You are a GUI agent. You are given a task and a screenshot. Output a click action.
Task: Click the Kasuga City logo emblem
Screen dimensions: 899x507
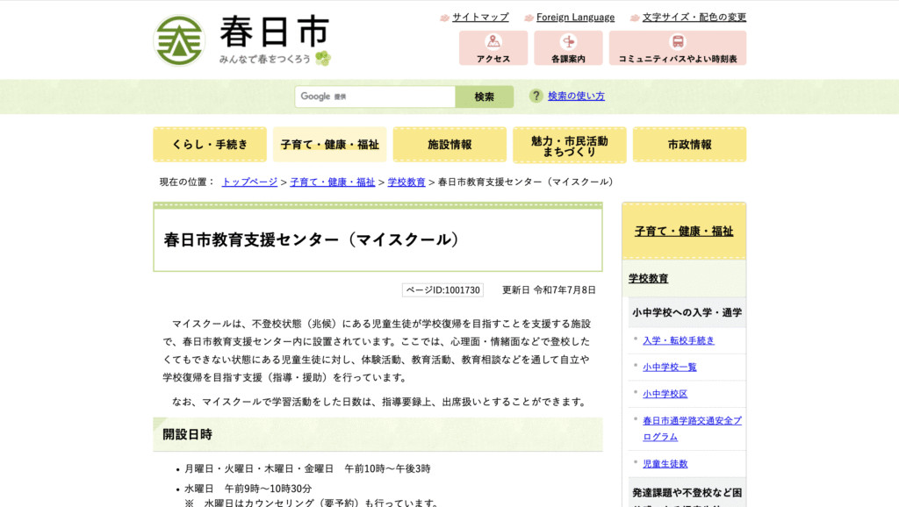[179, 40]
